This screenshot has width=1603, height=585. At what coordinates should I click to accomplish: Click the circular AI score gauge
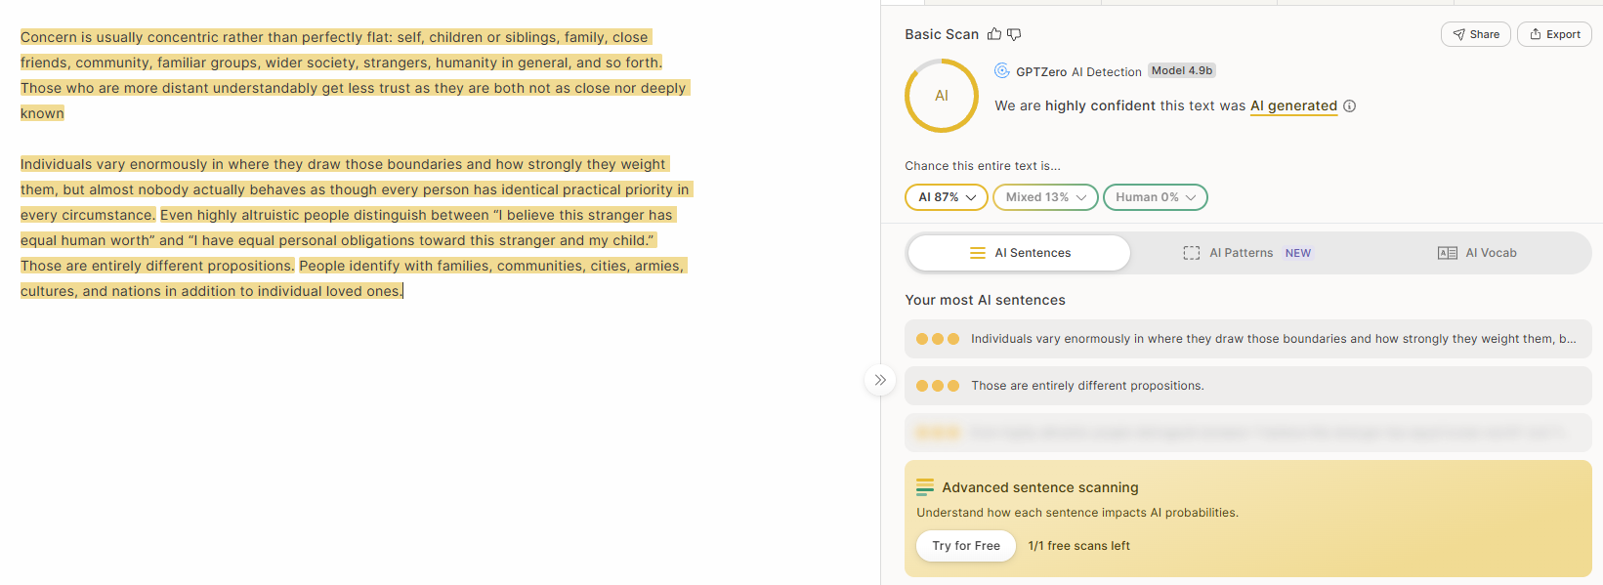[942, 96]
